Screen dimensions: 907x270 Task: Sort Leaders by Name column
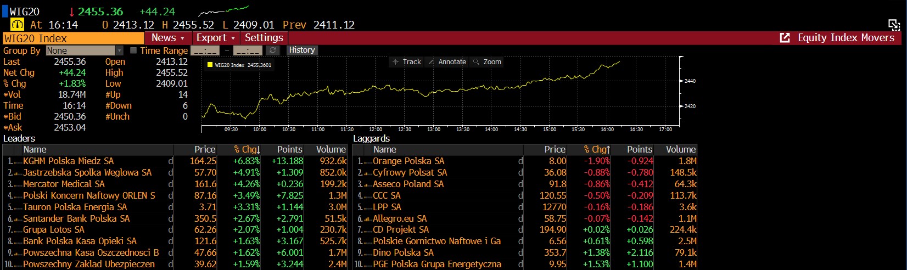(x=97, y=149)
